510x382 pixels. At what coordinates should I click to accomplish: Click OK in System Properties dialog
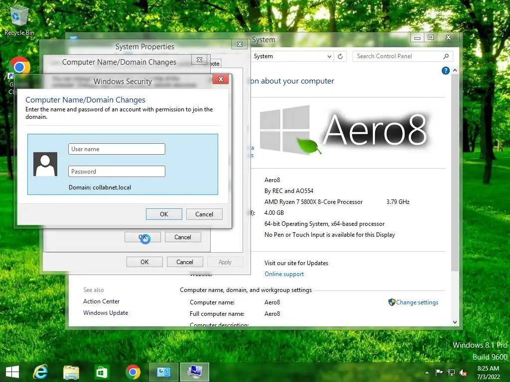coord(144,262)
